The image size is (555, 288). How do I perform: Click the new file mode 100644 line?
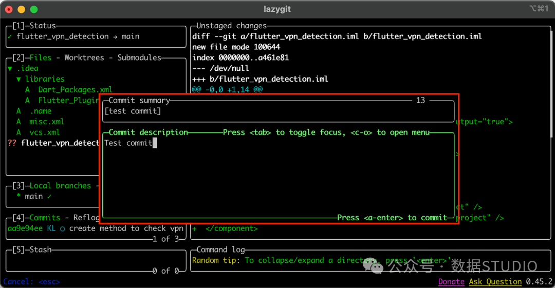[236, 47]
